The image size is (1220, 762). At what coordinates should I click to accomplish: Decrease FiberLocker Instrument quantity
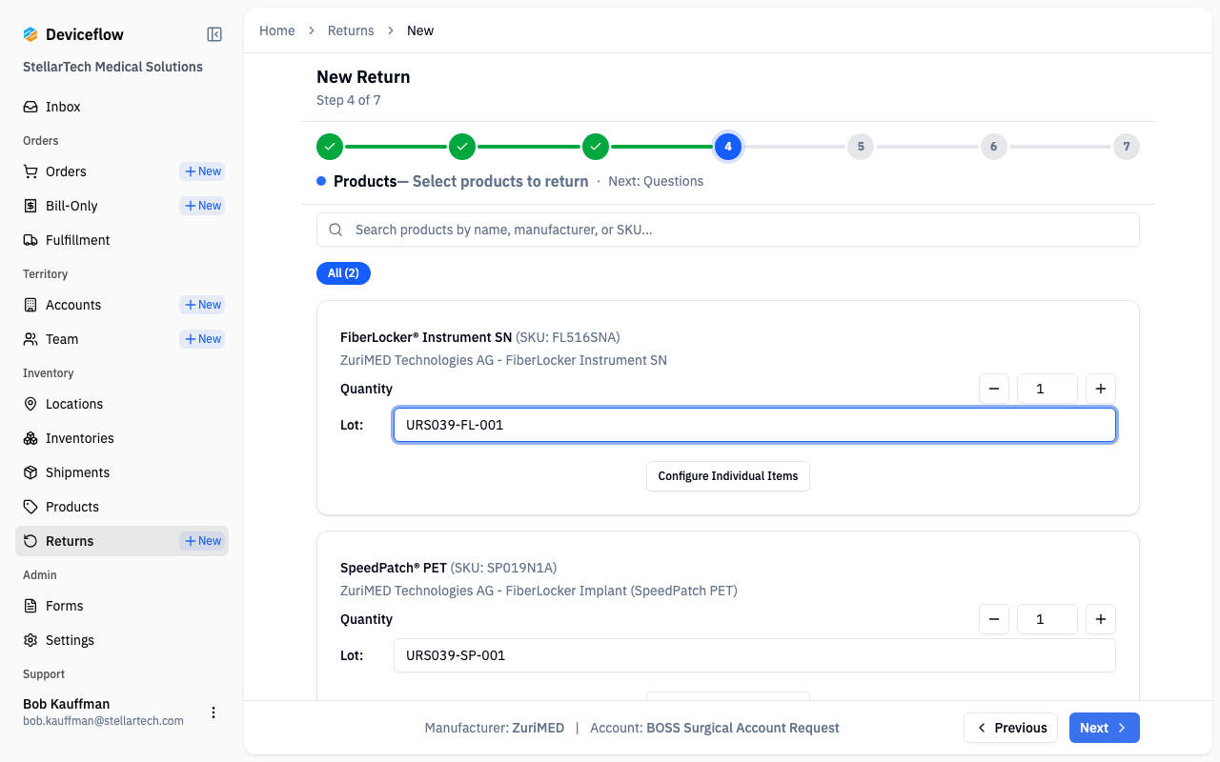pos(994,389)
